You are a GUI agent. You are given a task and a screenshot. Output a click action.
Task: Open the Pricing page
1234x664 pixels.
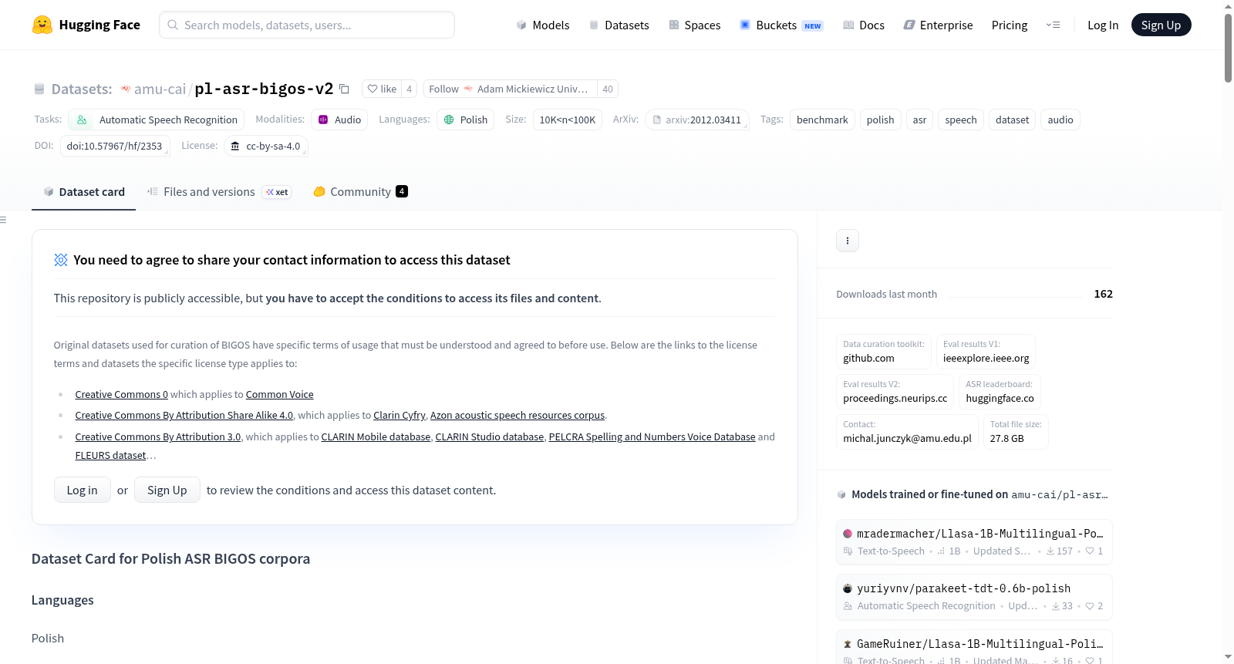1010,25
